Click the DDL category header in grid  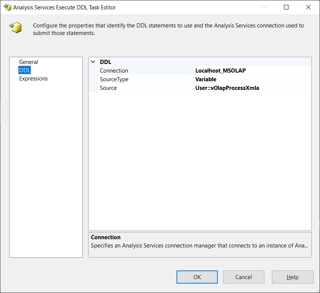pos(106,62)
